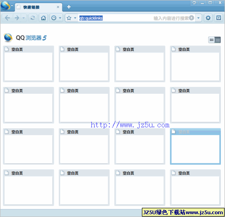Viewport: 225px width, 217px height.
Task: Open a new tab with plus button
Action: click(x=69, y=7)
